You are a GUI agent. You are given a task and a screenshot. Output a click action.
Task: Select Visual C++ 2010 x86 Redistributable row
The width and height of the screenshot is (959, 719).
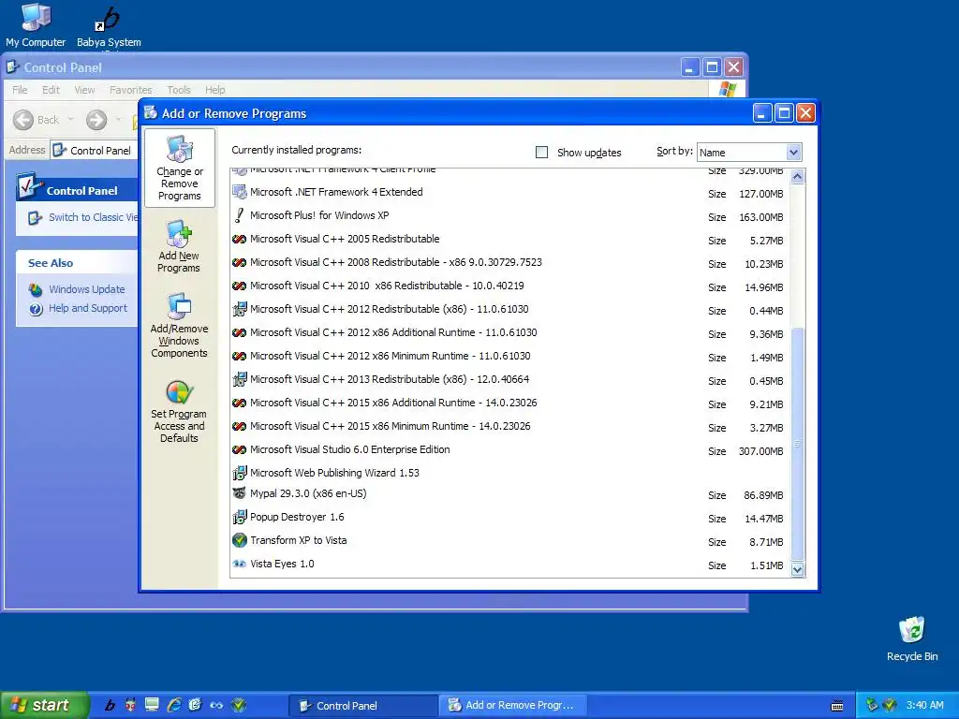coord(509,286)
